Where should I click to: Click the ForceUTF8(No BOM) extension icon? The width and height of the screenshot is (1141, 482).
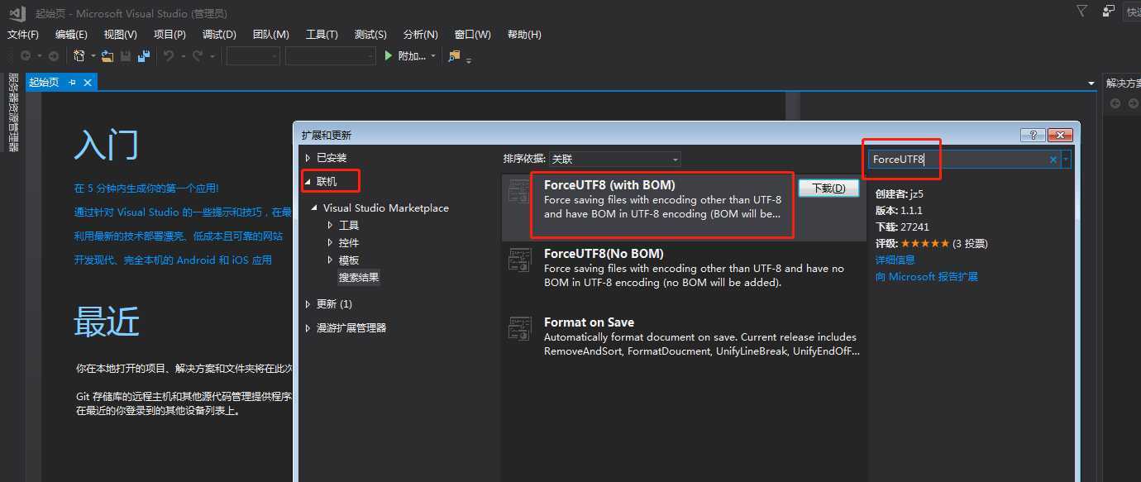pyautogui.click(x=519, y=261)
